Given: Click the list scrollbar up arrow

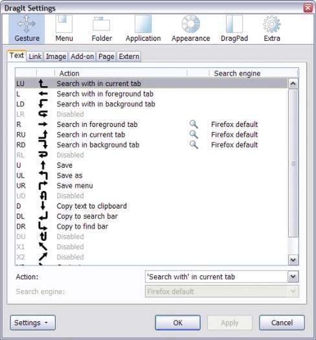Looking at the screenshot, I should [293, 84].
